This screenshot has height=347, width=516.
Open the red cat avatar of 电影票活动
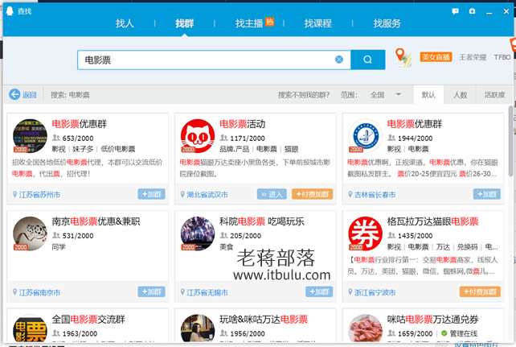click(198, 136)
